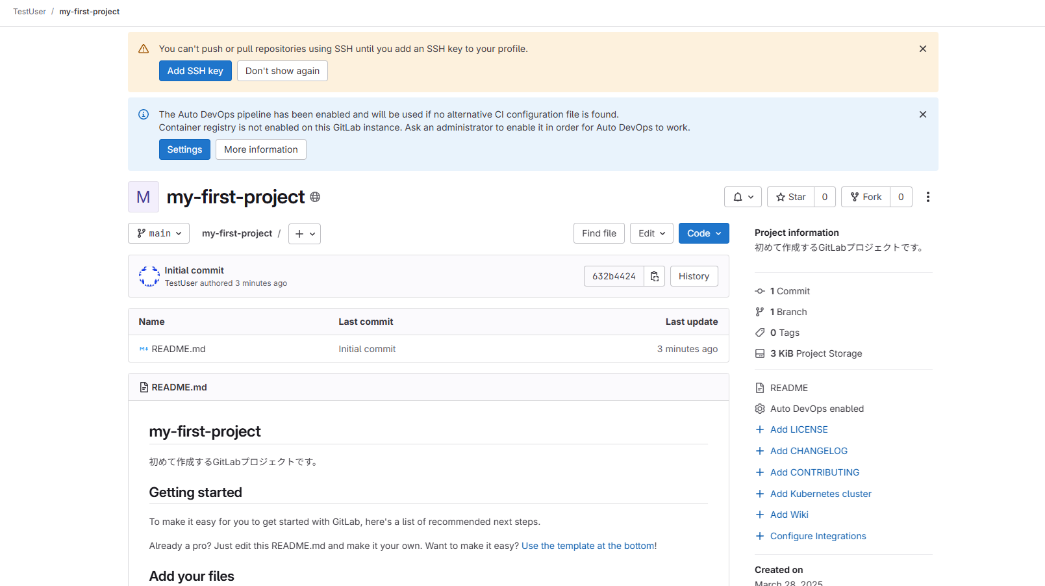Click the plus icon beside Add LICENSE

760,429
